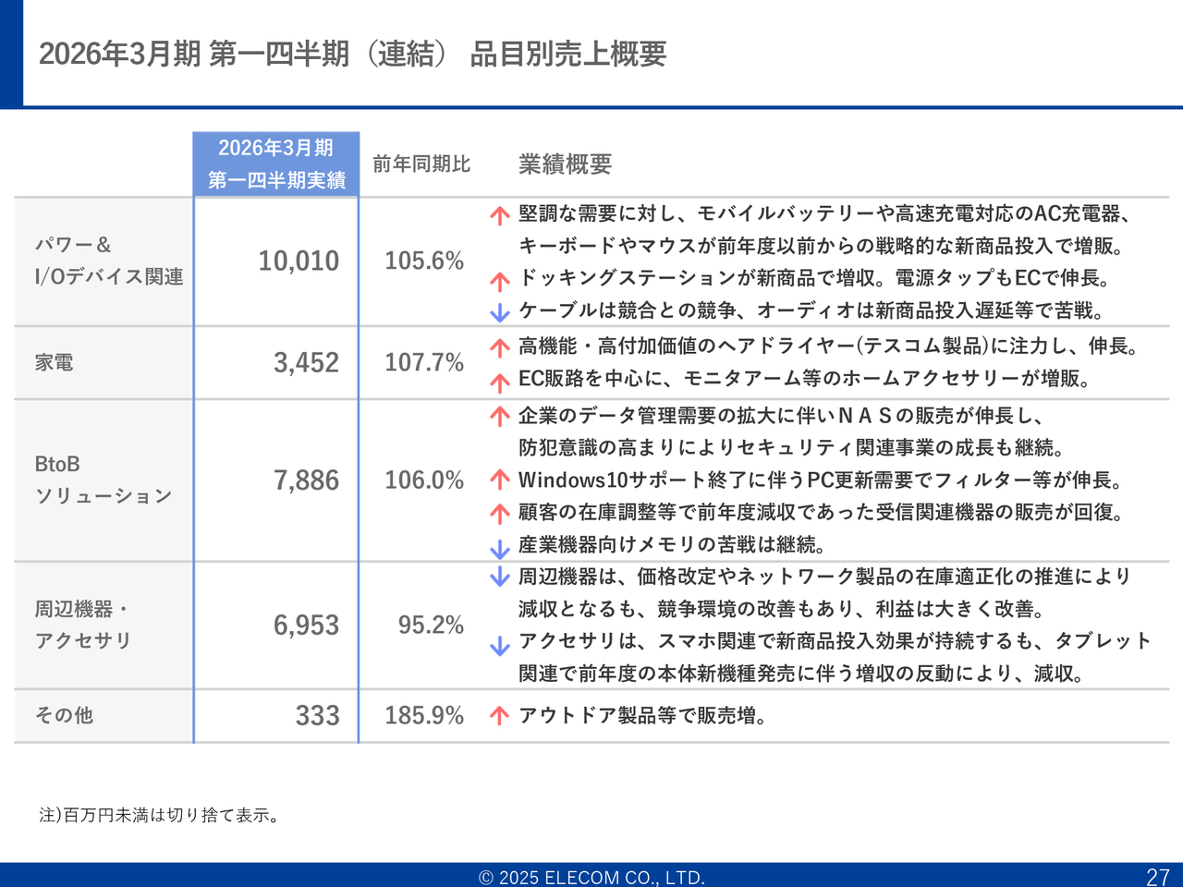
Task: Click the value 333
Action: pos(318,716)
